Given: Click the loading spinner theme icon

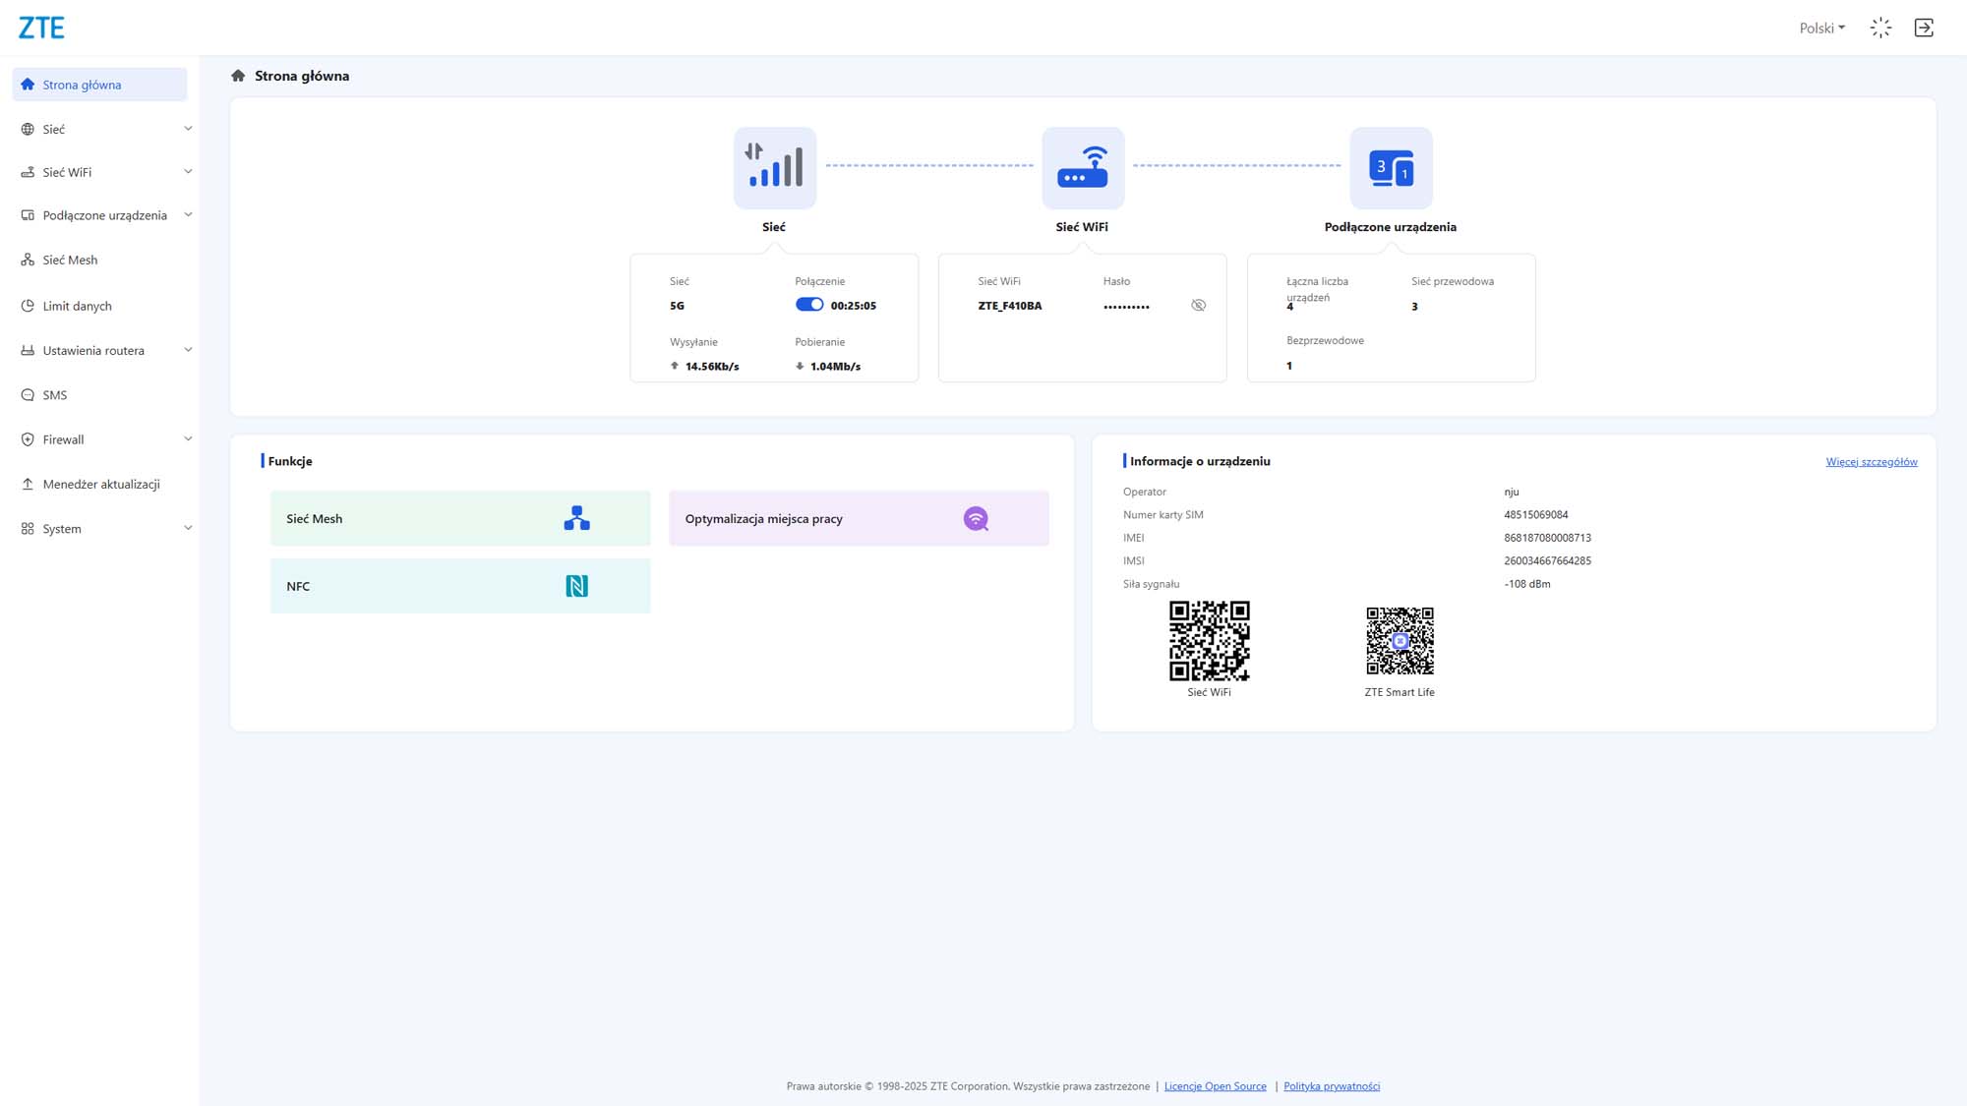Looking at the screenshot, I should pyautogui.click(x=1880, y=28).
